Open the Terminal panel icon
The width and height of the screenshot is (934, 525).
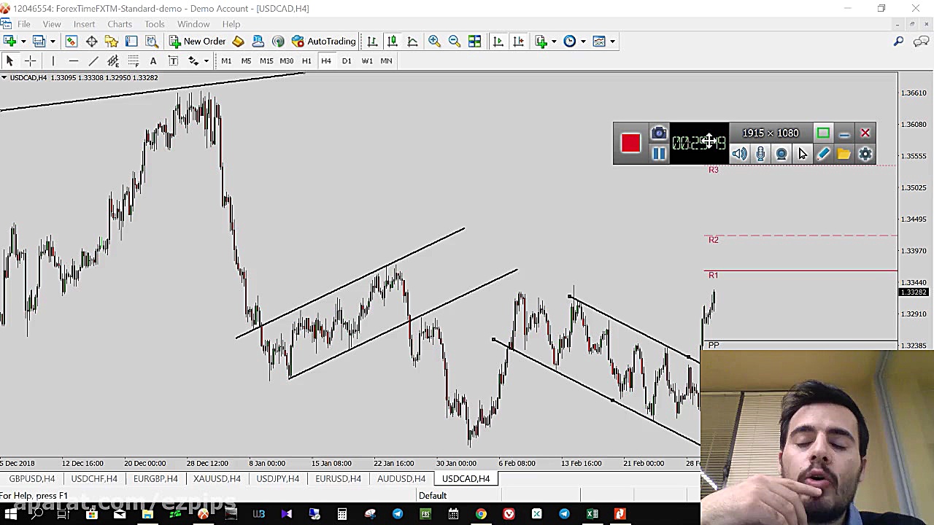coord(131,42)
